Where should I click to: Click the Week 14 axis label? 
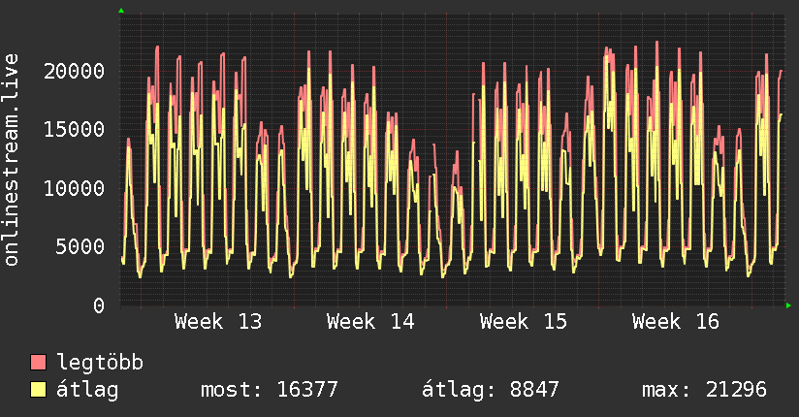[370, 322]
